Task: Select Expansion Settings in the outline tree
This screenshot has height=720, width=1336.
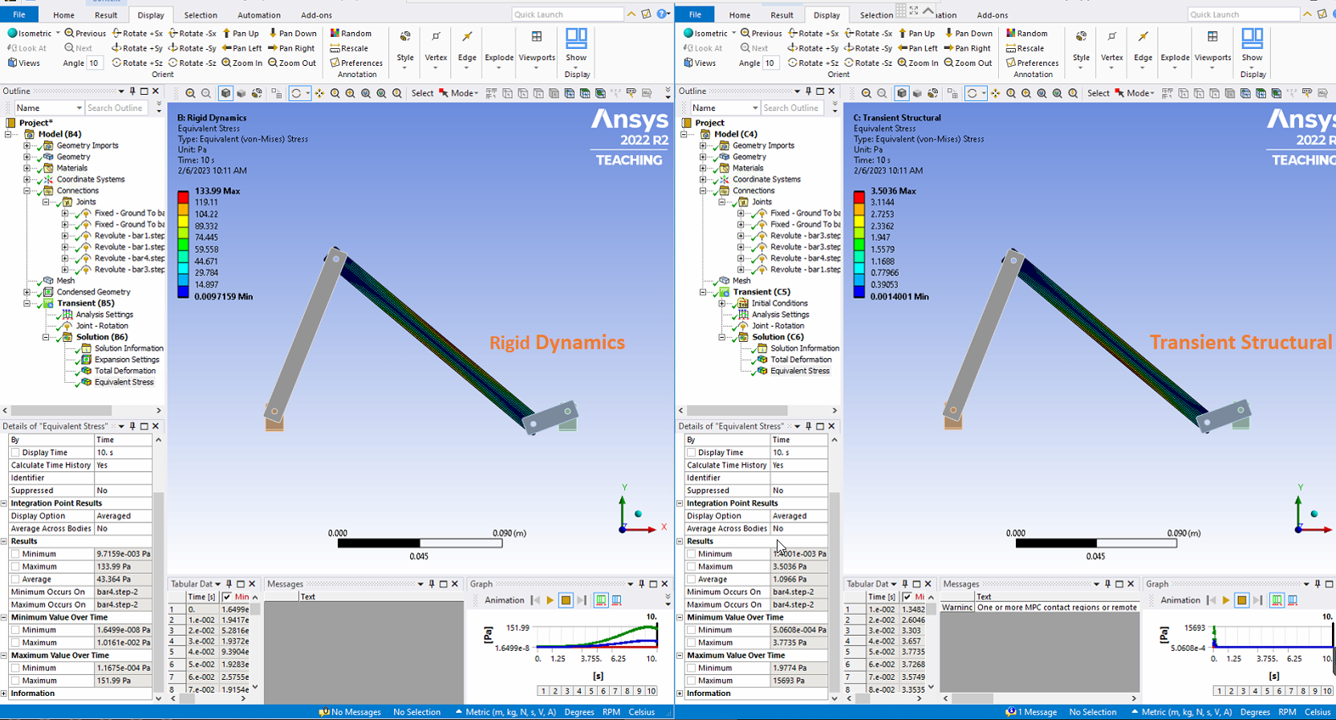Action: pyautogui.click(x=126, y=360)
